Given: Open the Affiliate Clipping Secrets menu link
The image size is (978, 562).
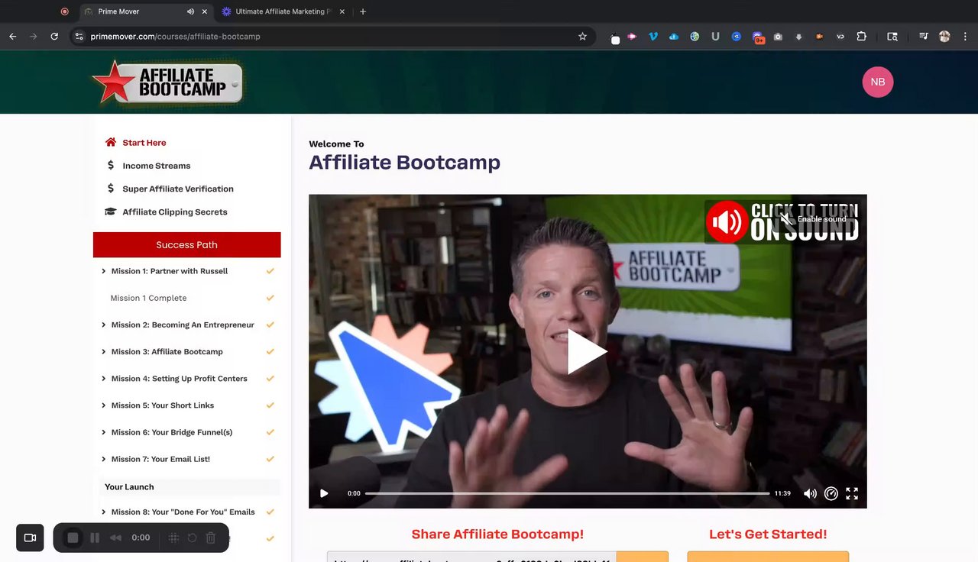Looking at the screenshot, I should point(175,212).
